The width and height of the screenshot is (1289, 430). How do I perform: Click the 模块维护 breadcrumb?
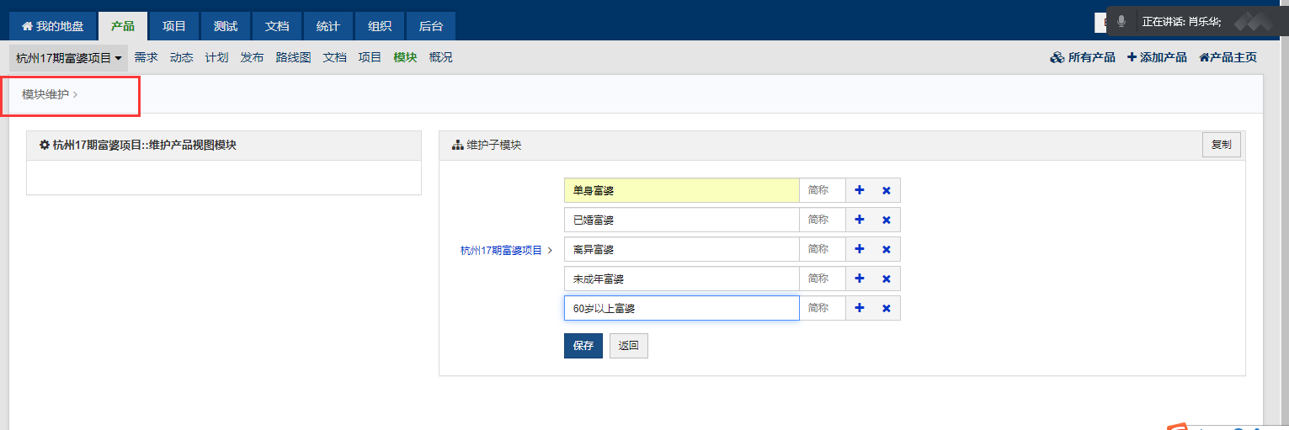tap(45, 94)
